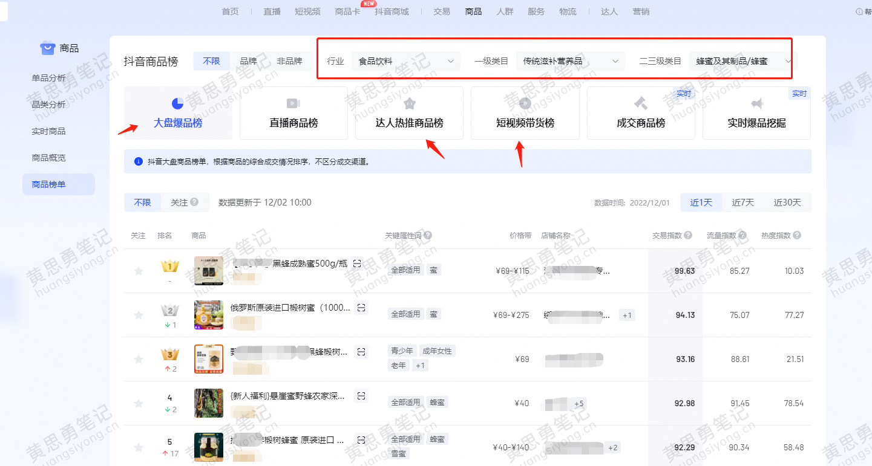Open 二三级类目 dropdown showing 蜂蜜及其制品/蜂蜜
This screenshot has height=466, width=872.
tap(744, 61)
